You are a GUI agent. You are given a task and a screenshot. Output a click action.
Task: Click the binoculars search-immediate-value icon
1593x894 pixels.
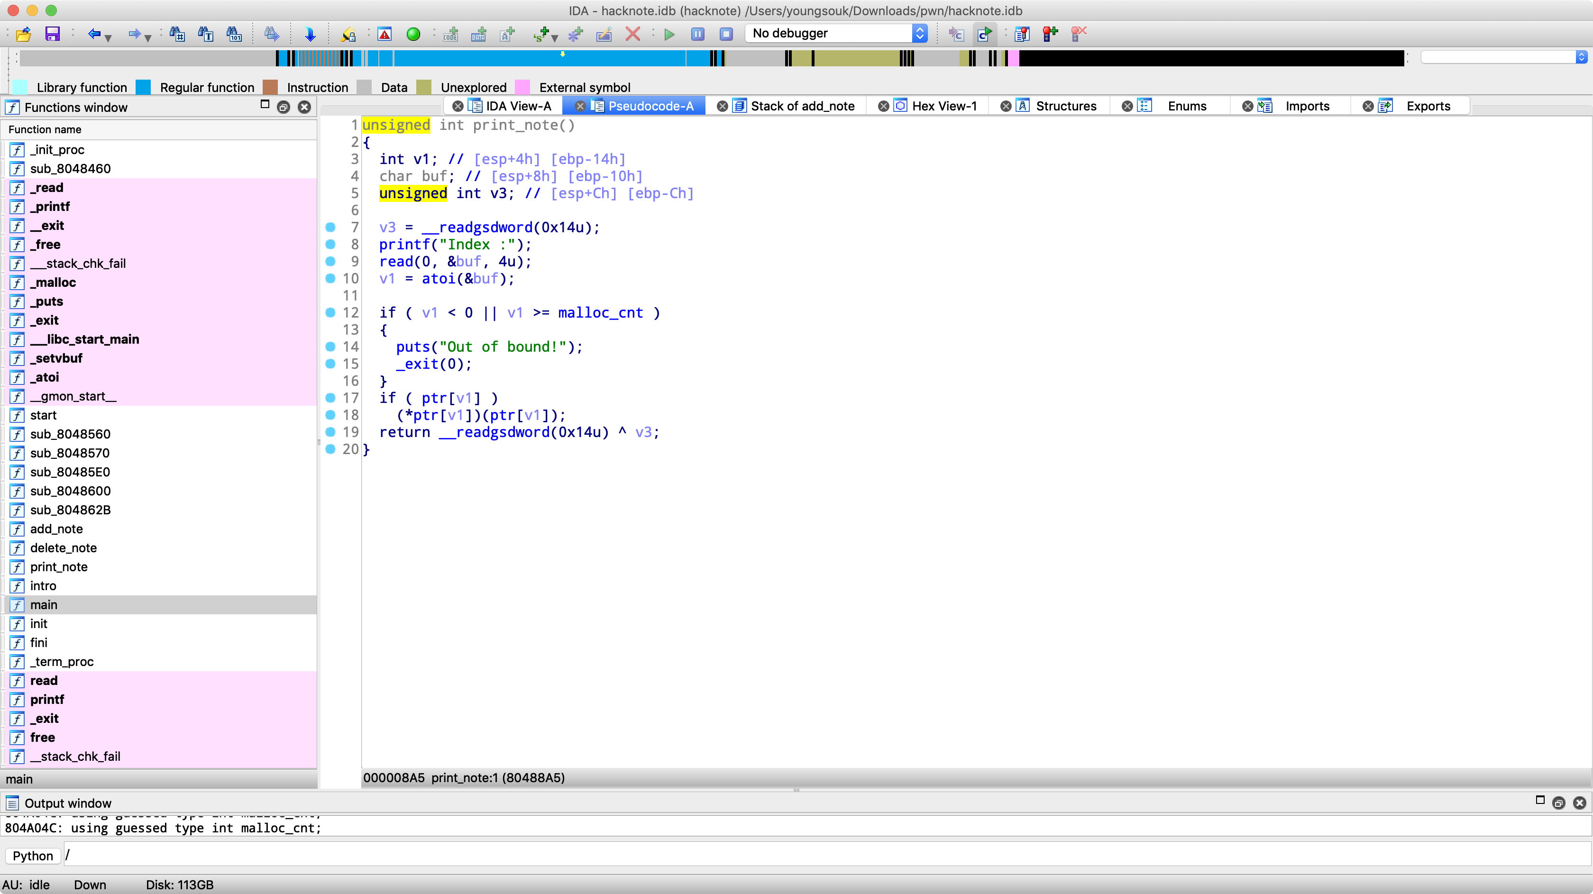tap(177, 34)
